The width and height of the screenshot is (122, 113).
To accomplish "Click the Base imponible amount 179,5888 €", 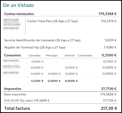I will (x=108, y=94).
